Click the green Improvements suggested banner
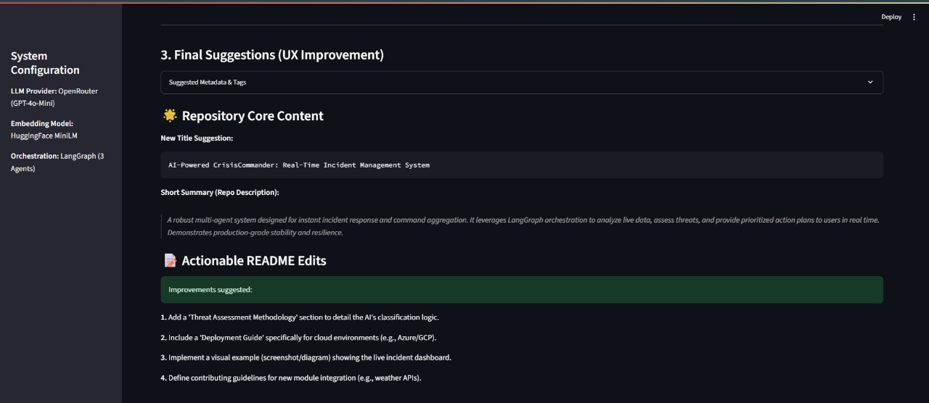The height and width of the screenshot is (403, 929). (x=521, y=290)
